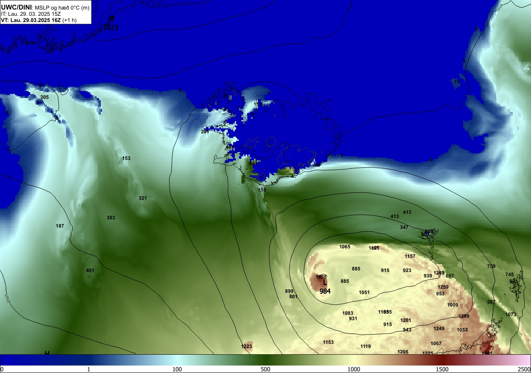Click the 617 height value
Image resolution: width=531 pixels, height=373 pixels.
(450, 276)
